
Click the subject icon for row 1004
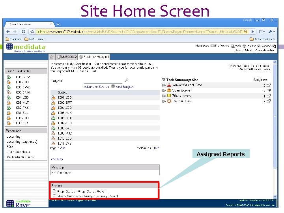tap(53, 108)
